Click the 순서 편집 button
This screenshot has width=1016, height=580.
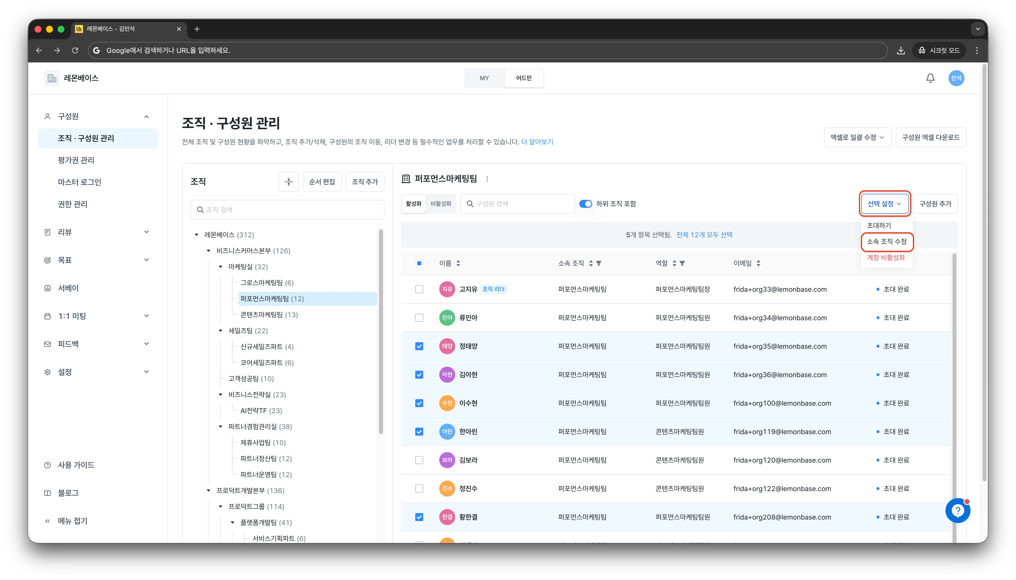[x=322, y=182]
